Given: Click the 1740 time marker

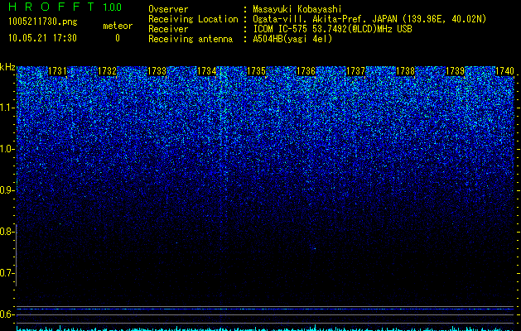Looking at the screenshot, I should click(x=504, y=71).
